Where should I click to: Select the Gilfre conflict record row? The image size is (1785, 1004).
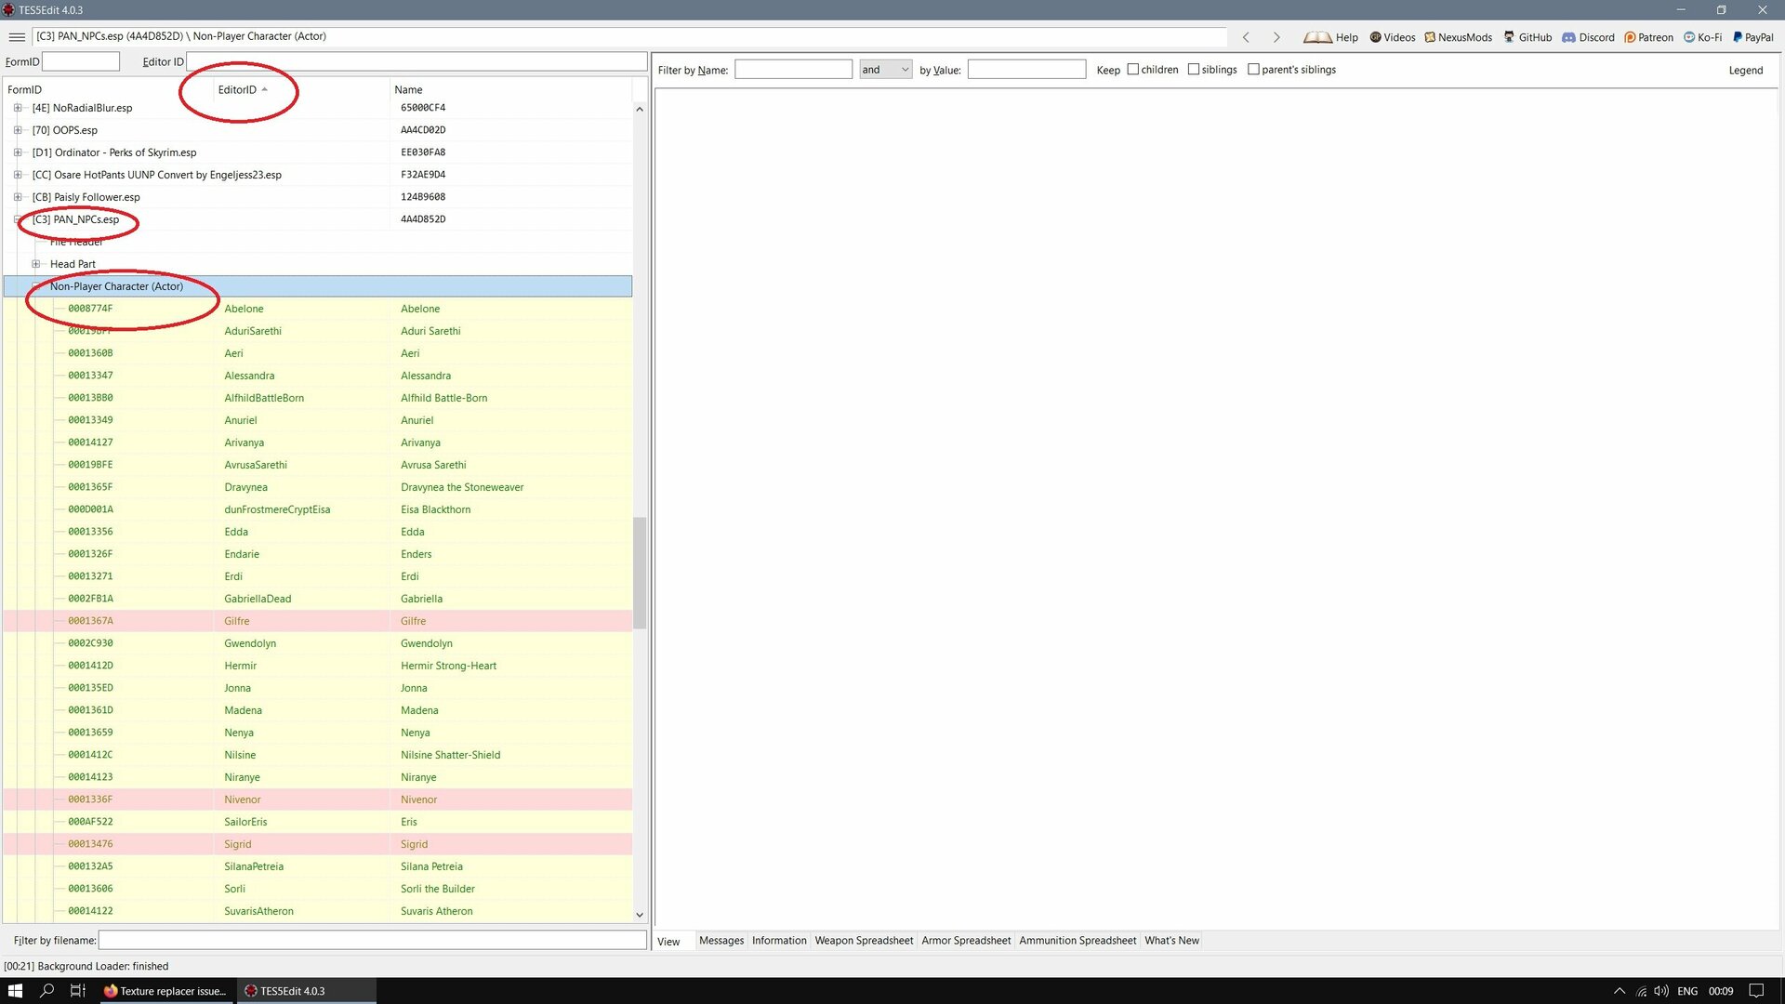tap(317, 621)
